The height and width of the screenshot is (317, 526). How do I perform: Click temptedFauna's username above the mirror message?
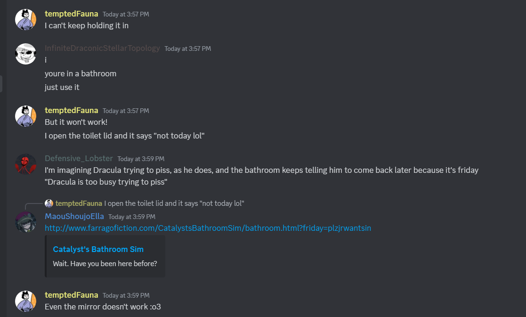71,295
